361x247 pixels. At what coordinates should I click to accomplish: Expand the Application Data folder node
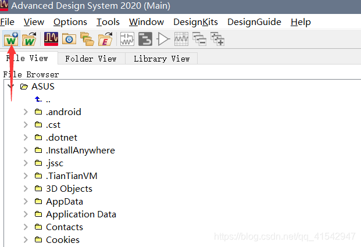pos(26,214)
